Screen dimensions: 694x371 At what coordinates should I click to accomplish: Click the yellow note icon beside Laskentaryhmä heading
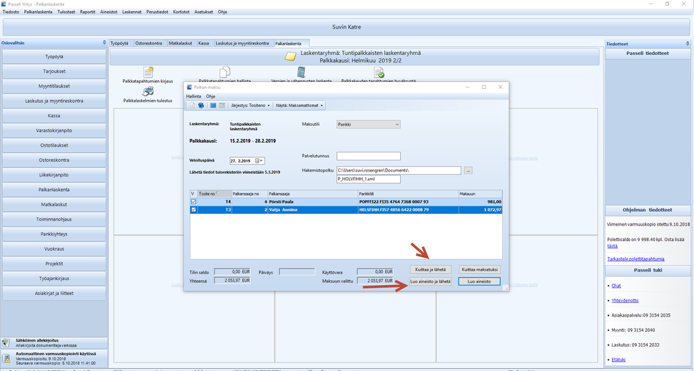(x=290, y=56)
